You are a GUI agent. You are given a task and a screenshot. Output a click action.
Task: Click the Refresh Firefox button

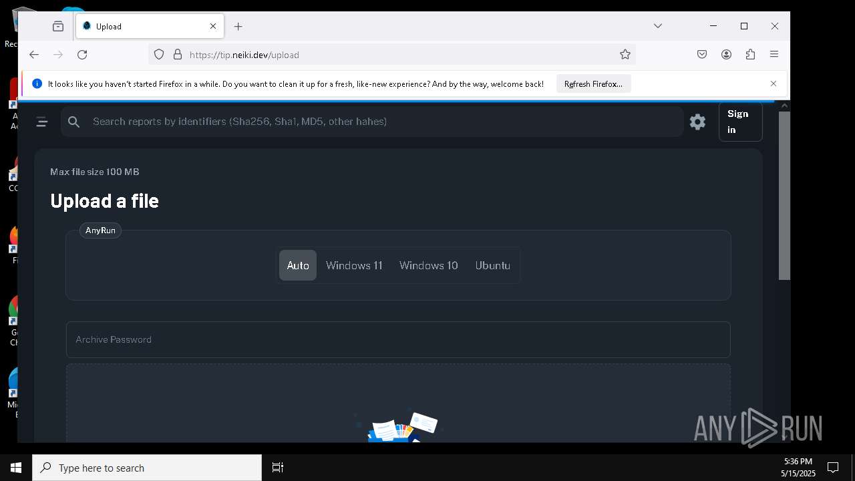(593, 84)
